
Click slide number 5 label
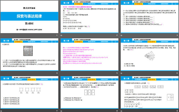pos(117,73)
